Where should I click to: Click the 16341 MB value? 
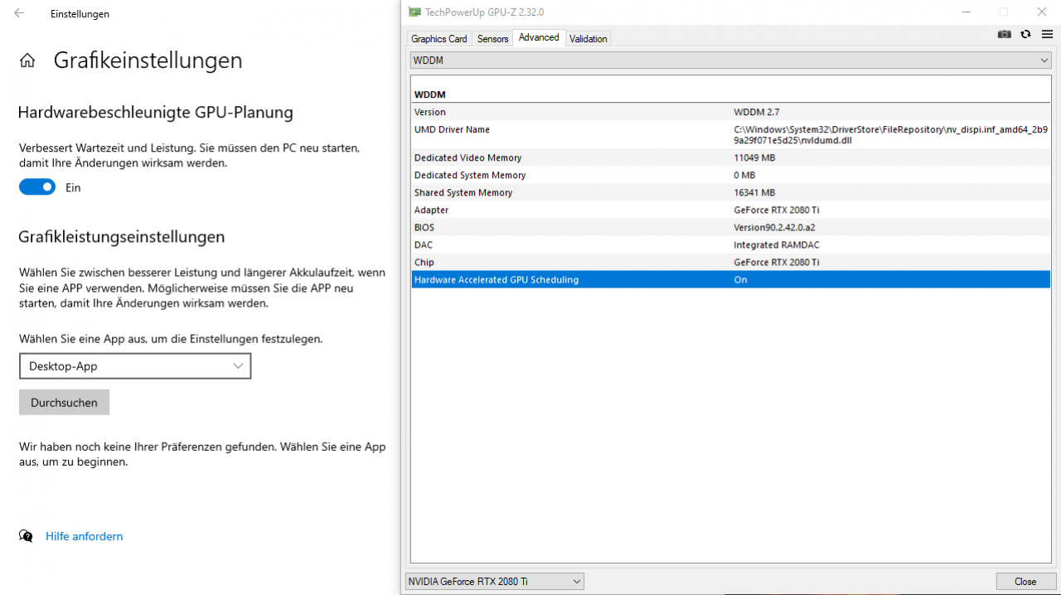click(754, 192)
